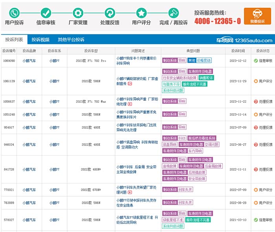Click complaint number 1069090
275x232 pixels.
click(x=9, y=61)
